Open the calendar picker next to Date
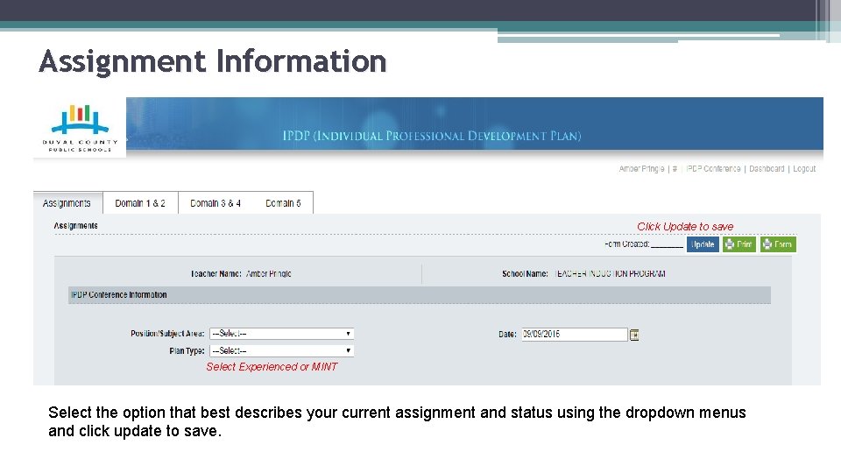The width and height of the screenshot is (841, 473). [x=634, y=335]
